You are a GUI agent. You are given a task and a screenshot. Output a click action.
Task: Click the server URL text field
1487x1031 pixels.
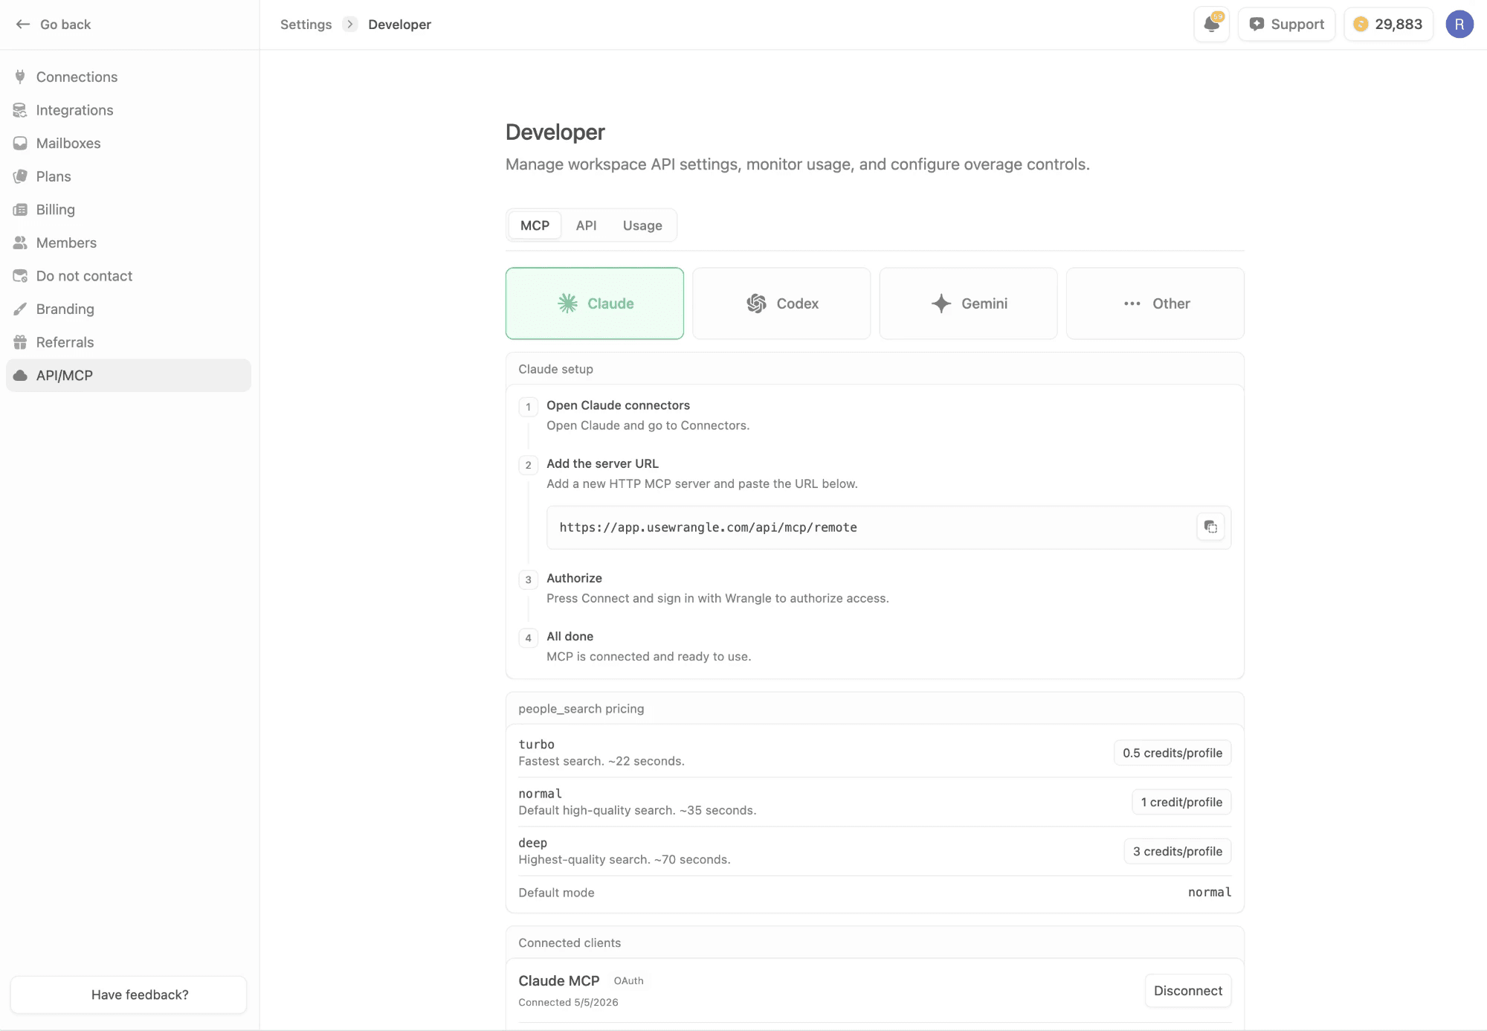click(x=888, y=527)
